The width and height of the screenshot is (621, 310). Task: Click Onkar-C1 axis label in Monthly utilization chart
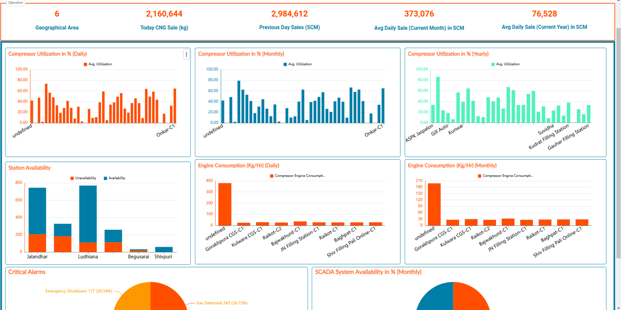click(374, 131)
